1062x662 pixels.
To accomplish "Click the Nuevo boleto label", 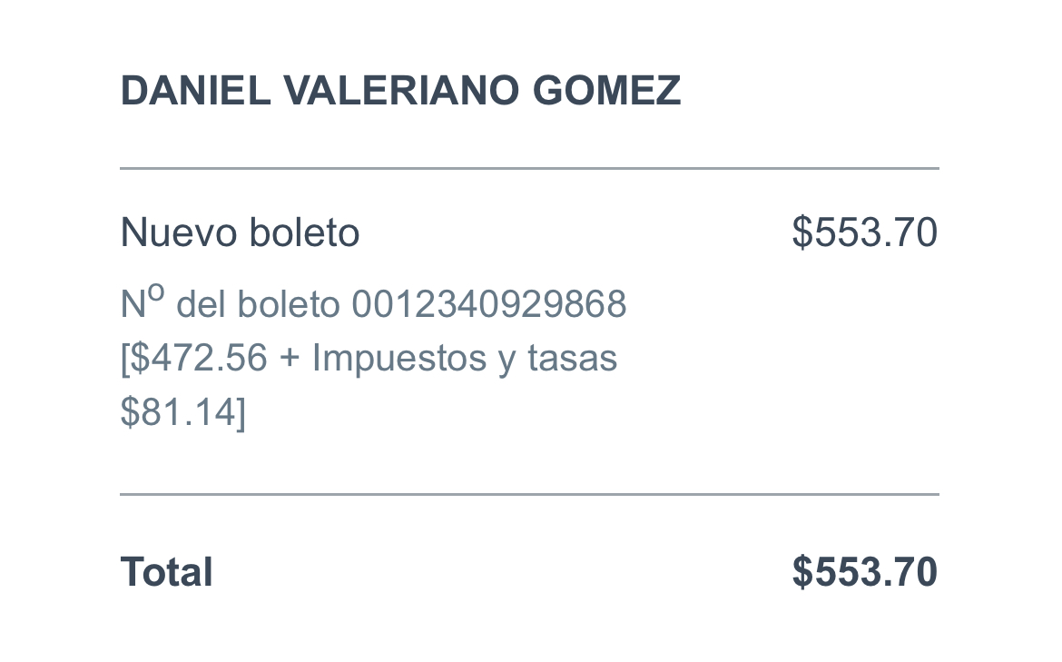I will point(240,232).
